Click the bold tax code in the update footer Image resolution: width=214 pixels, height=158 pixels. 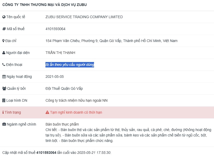pyautogui.click(x=46, y=153)
